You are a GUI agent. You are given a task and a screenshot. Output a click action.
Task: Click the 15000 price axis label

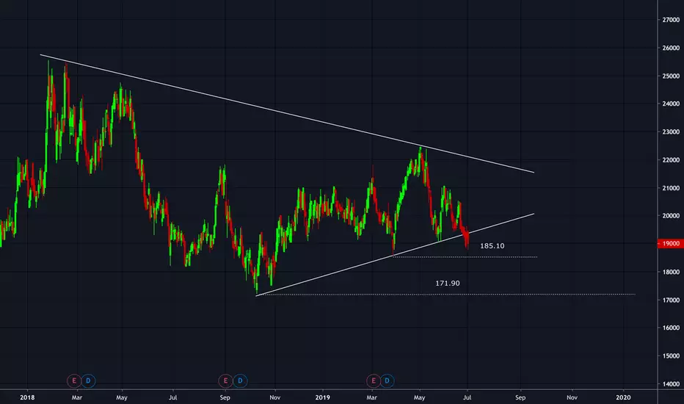pos(671,356)
